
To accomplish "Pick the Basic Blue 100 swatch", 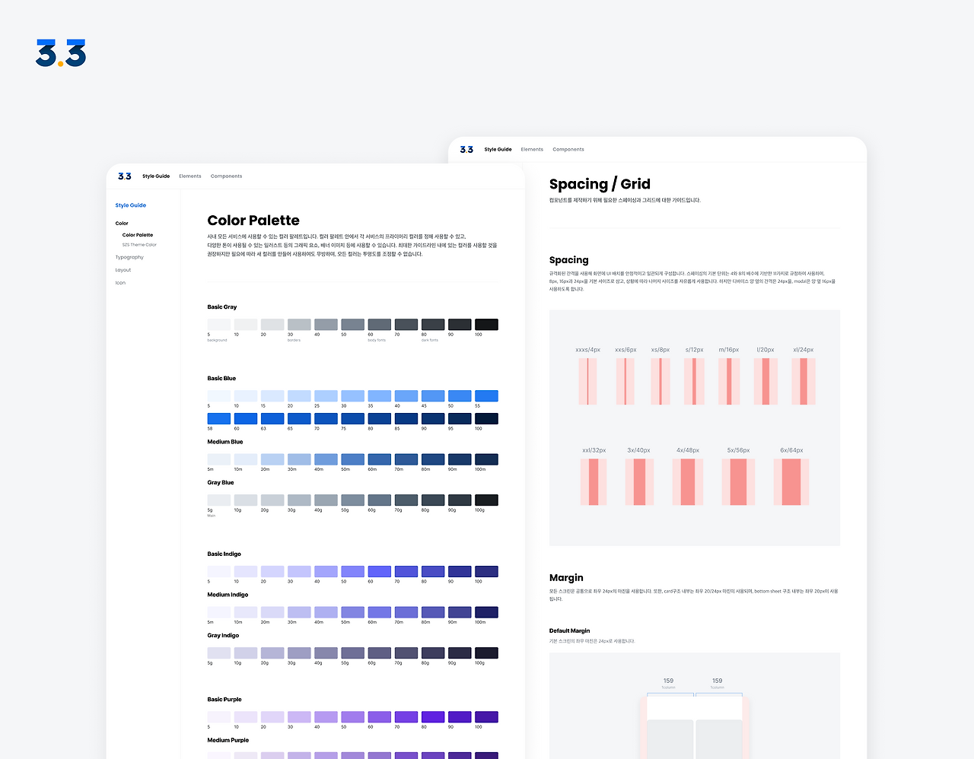I will [x=486, y=419].
